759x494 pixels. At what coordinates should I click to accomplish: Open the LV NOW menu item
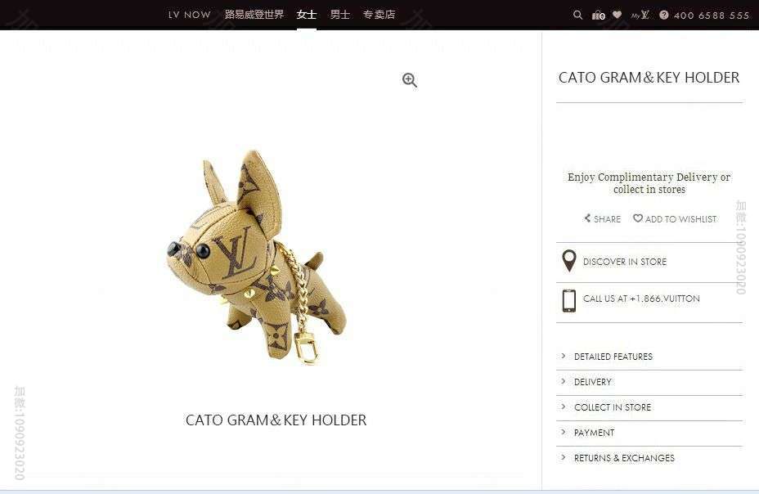click(189, 15)
